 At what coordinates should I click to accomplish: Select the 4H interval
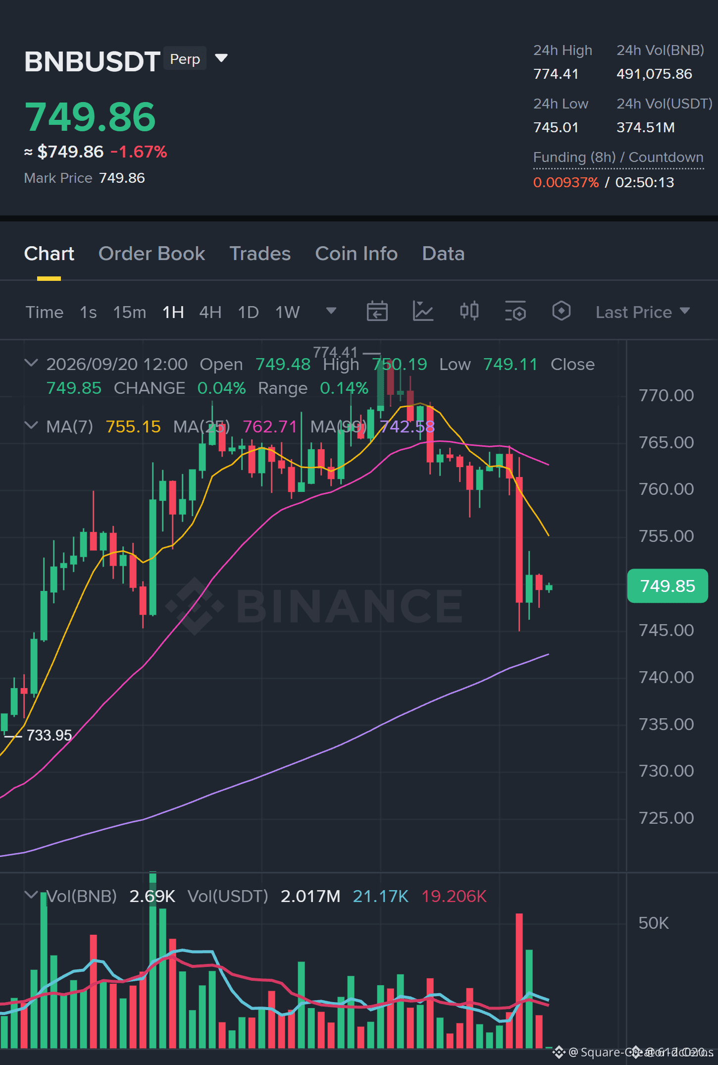(x=210, y=312)
